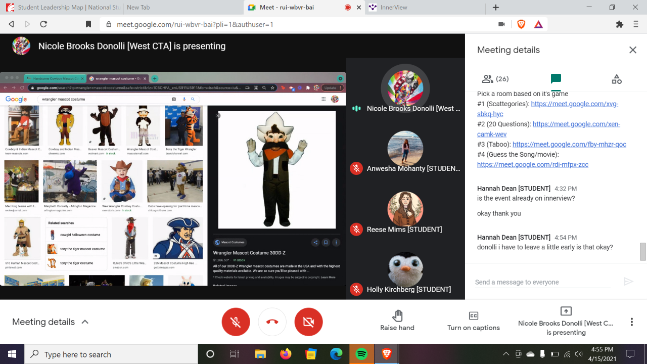
Task: Toggle the camera off button
Action: 308,322
